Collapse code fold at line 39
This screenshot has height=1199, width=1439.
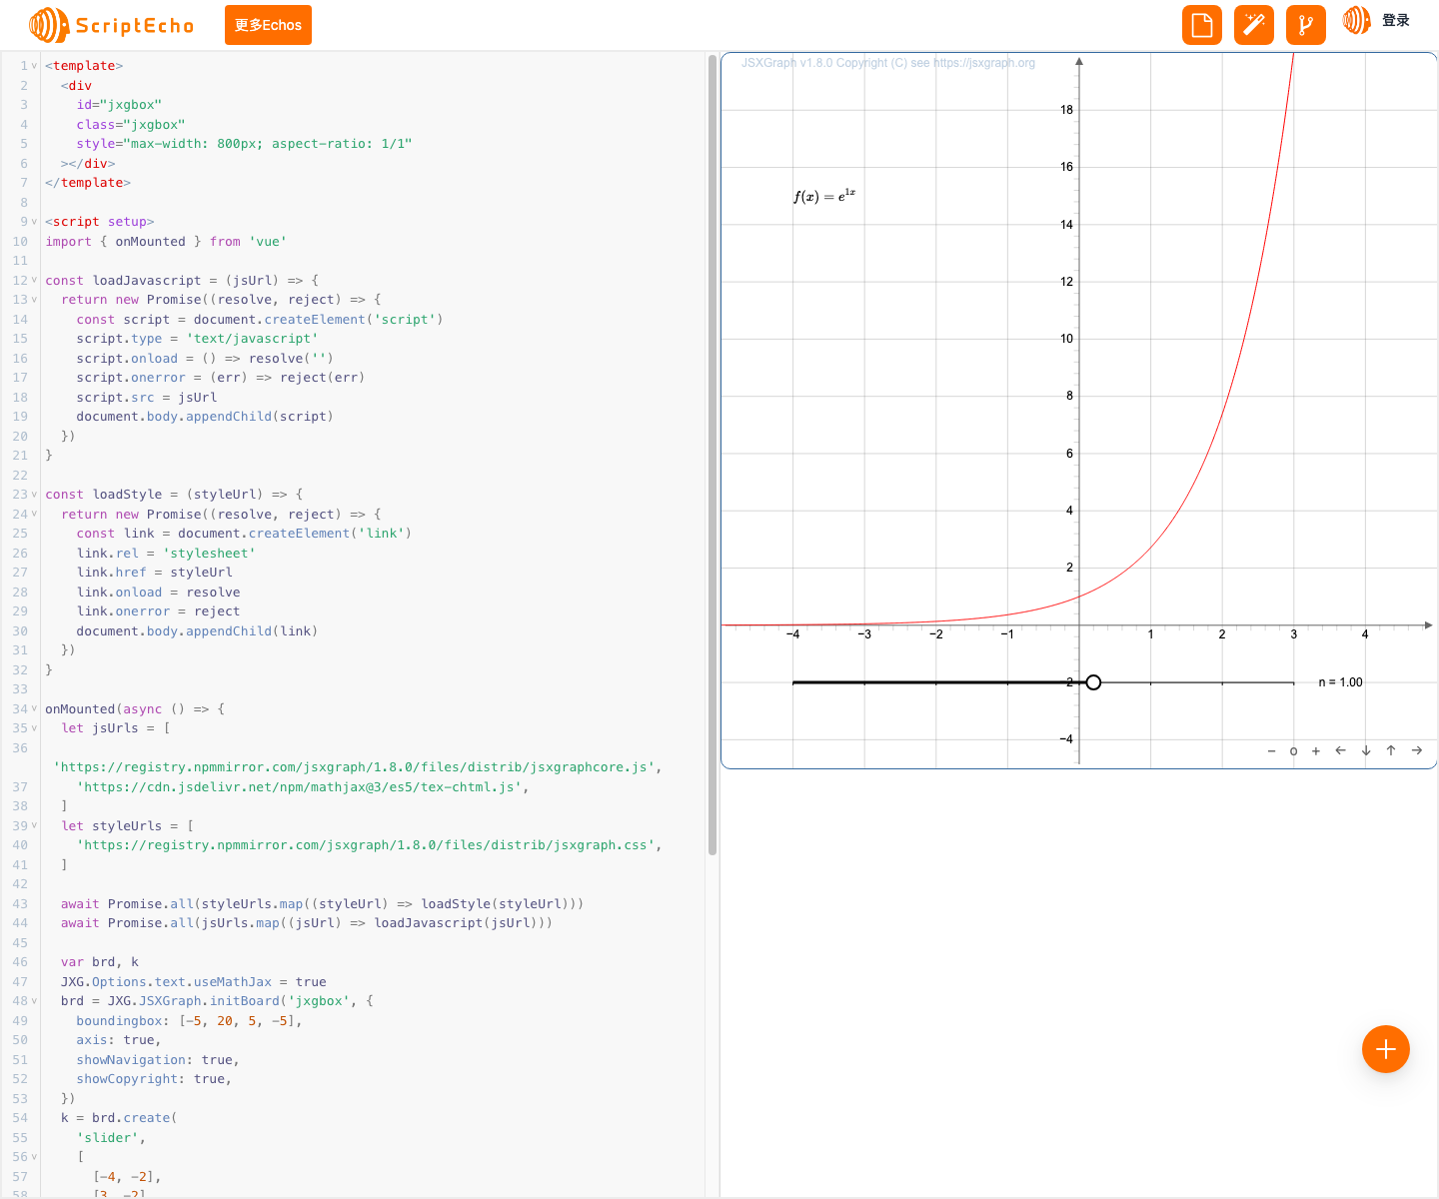pyautogui.click(x=34, y=826)
